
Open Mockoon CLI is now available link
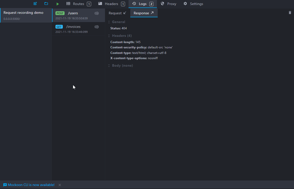(31, 185)
